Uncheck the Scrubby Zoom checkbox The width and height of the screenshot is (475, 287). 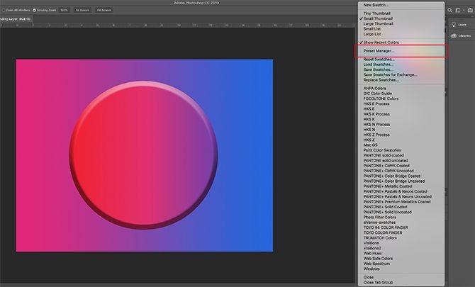pos(35,11)
